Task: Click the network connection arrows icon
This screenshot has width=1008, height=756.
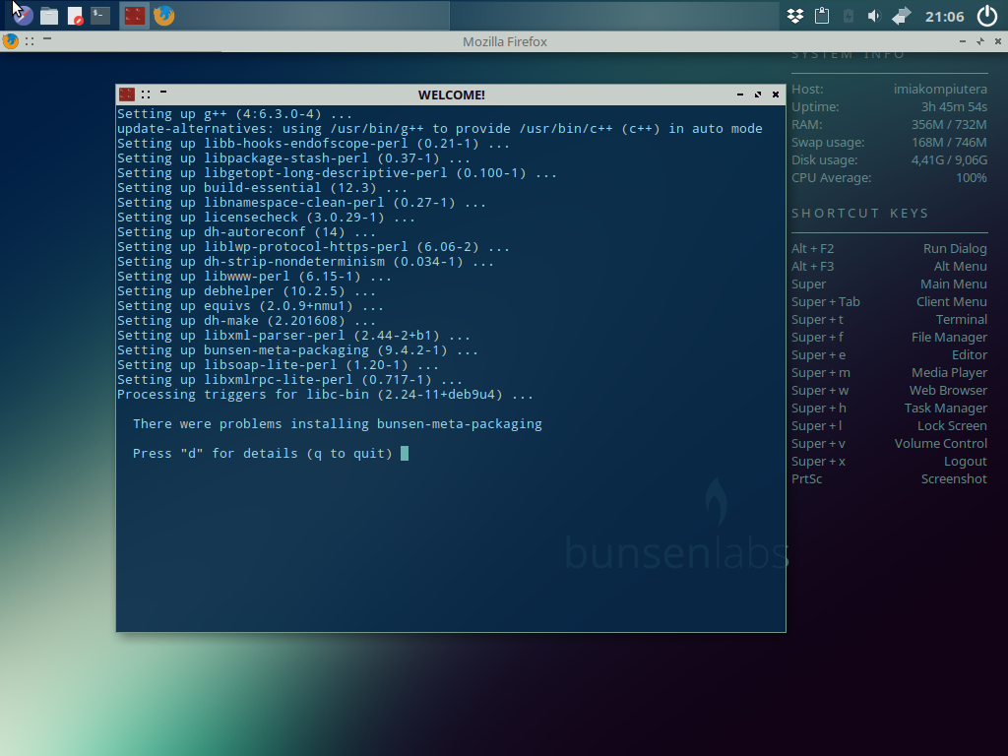Action: pyautogui.click(x=901, y=16)
